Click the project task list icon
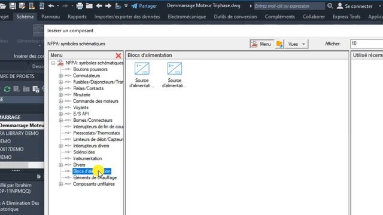This screenshot has height=215, width=383. click(x=16, y=89)
